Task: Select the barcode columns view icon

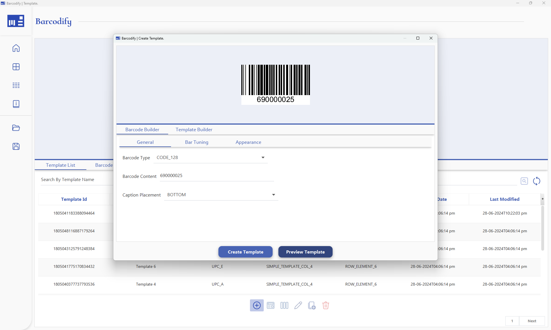Action: [284, 305]
